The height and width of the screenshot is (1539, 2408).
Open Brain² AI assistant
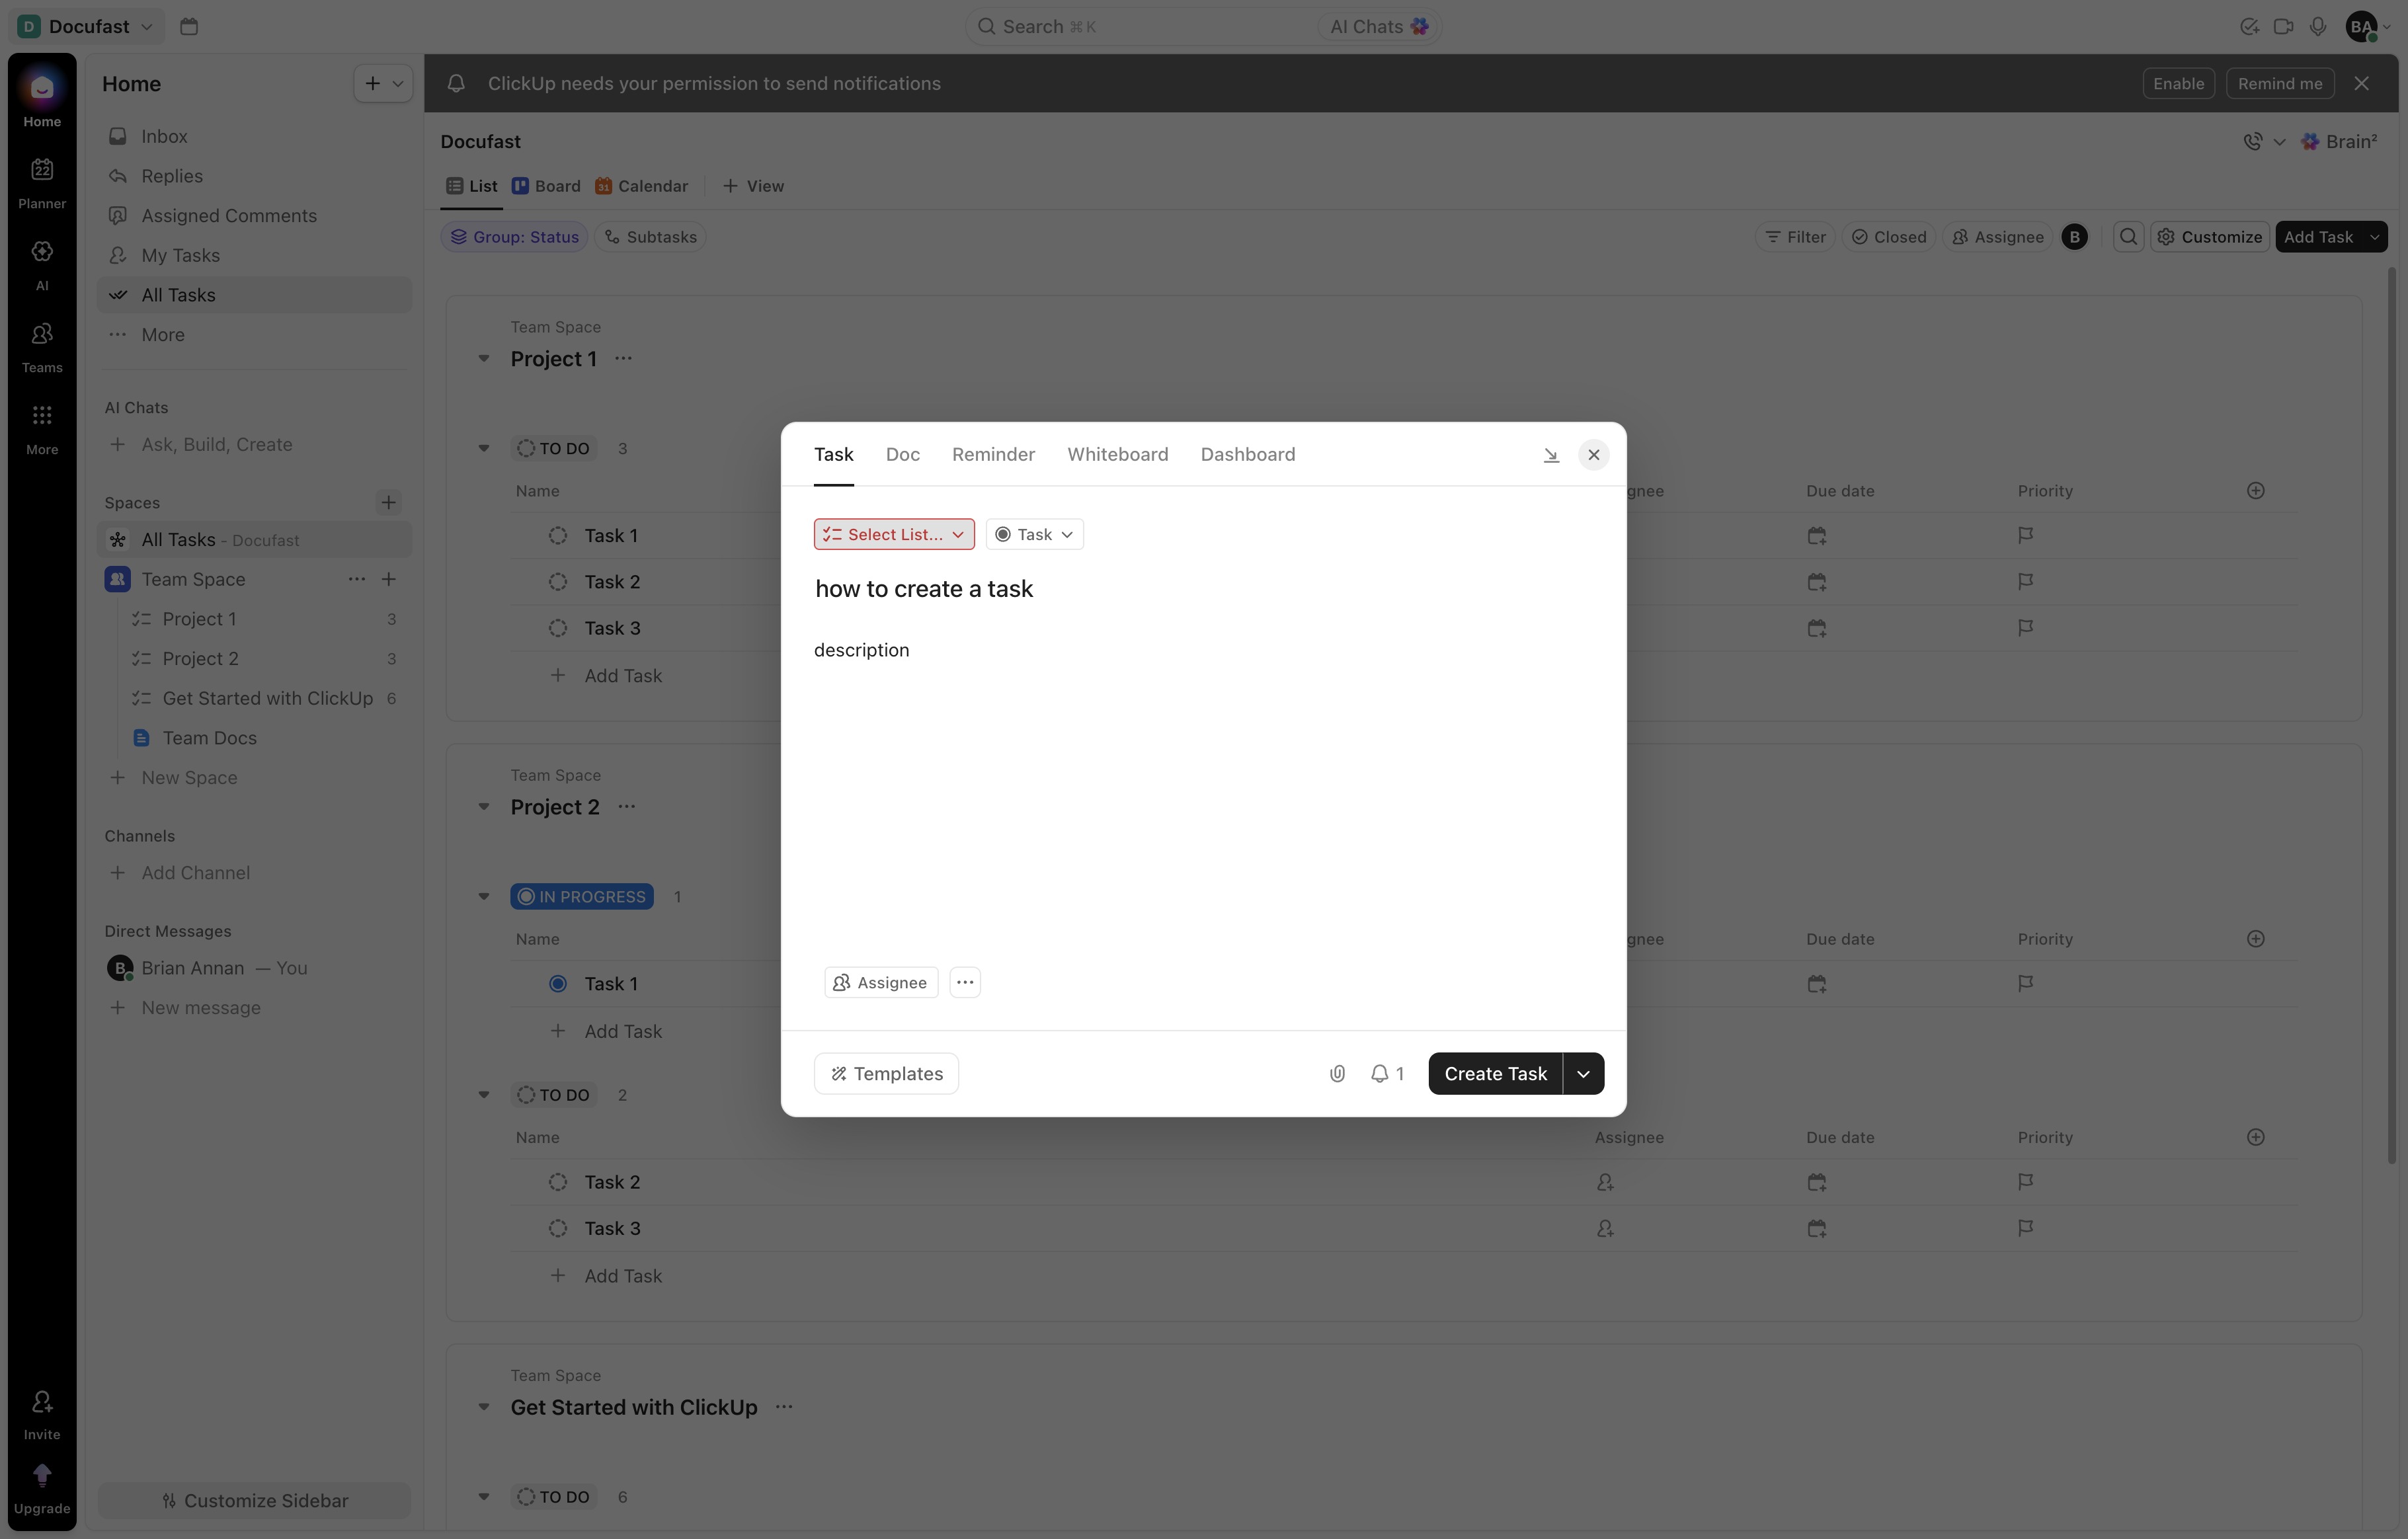pos(2339,142)
